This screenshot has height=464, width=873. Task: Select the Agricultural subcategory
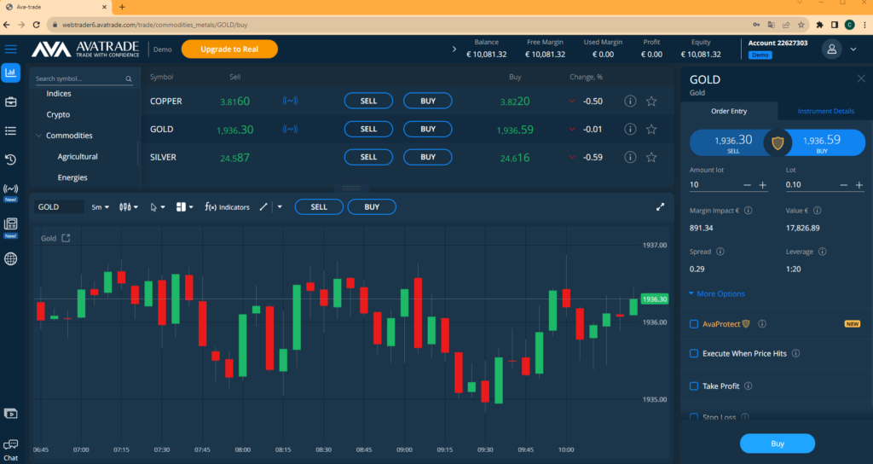click(x=78, y=157)
